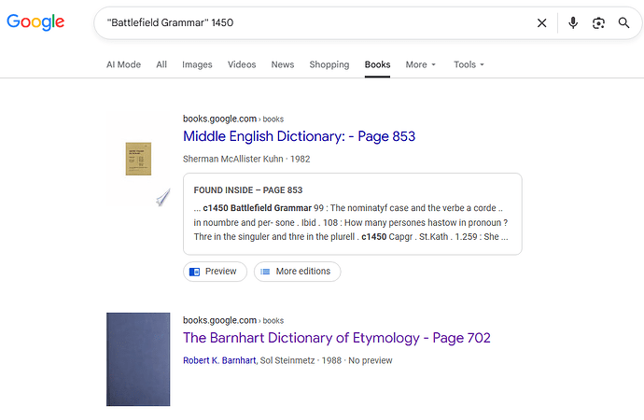Open Middle English Dictionary cover thumbnail

138,159
